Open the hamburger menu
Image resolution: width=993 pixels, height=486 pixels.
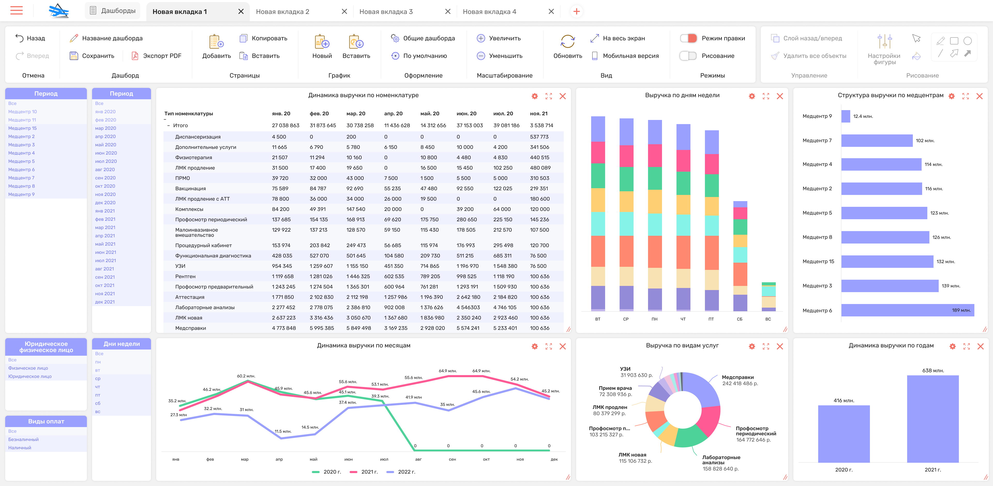(17, 11)
